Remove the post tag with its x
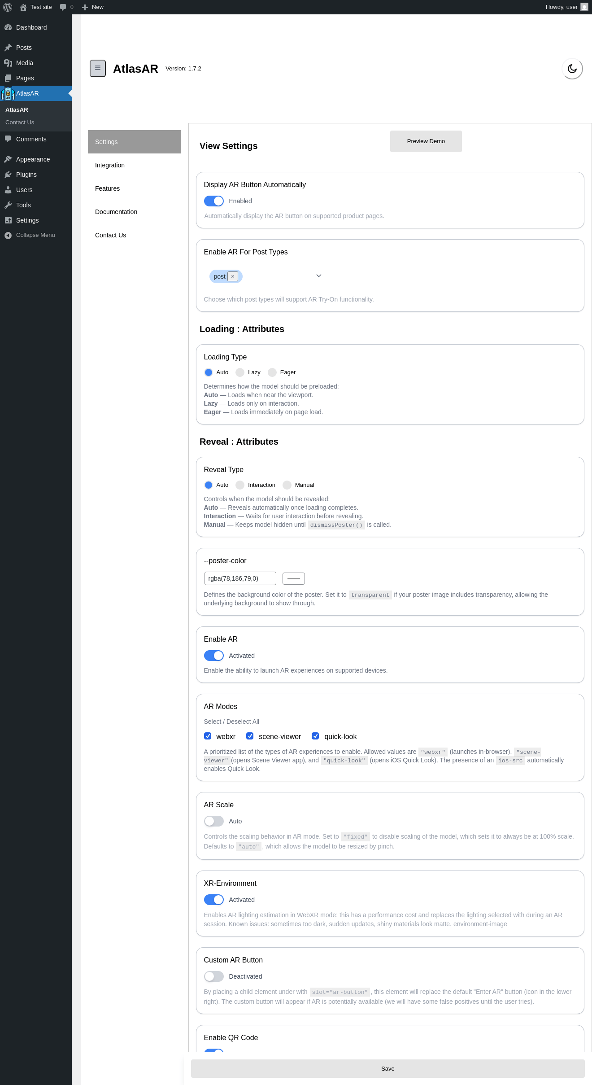This screenshot has height=1085, width=592. click(233, 276)
